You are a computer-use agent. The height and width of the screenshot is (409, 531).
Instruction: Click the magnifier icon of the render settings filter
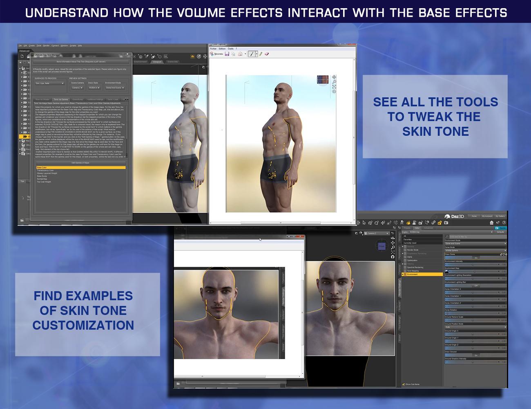click(x=446, y=236)
